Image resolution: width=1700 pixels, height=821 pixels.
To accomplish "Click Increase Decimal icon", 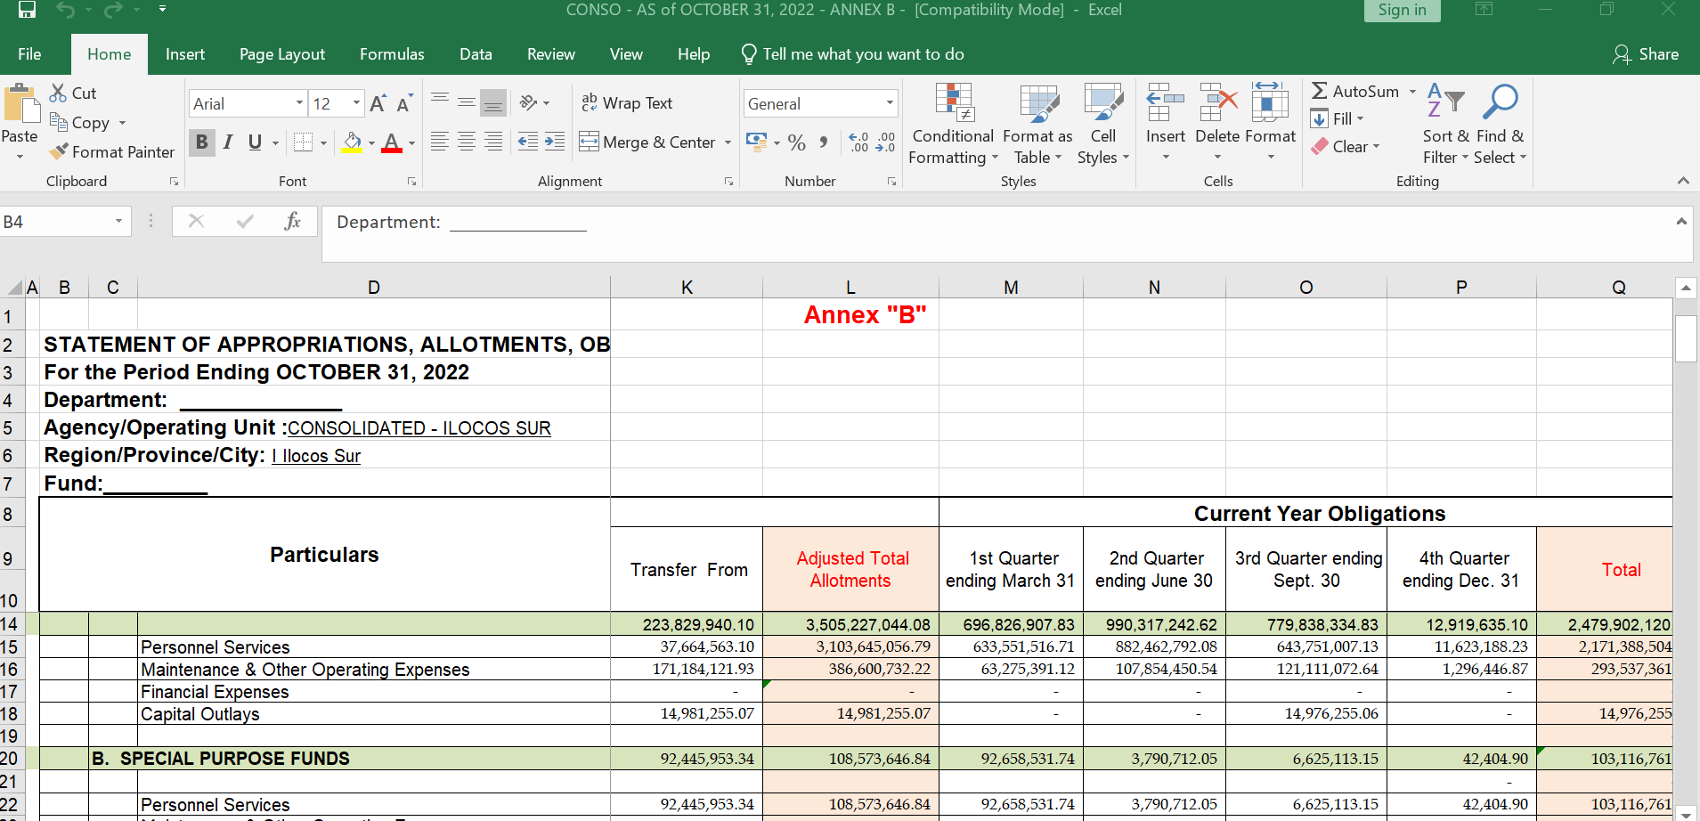I will click(x=858, y=142).
